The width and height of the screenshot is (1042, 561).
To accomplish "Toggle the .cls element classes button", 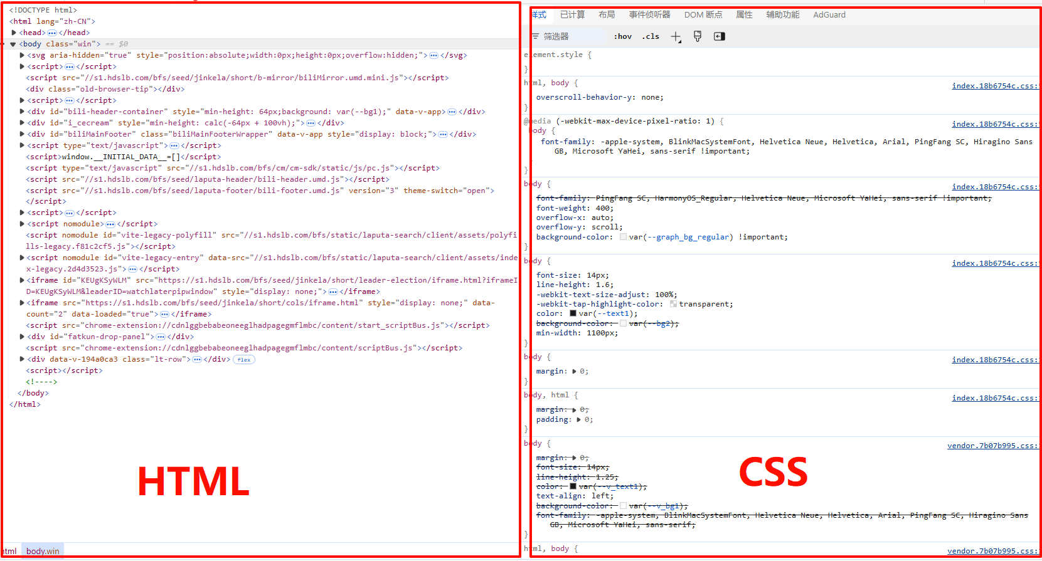I will (651, 36).
